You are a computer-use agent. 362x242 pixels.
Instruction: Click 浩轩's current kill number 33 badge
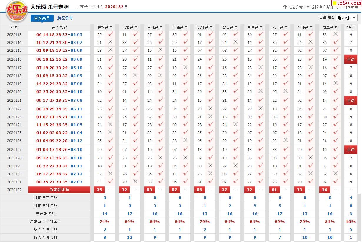pyautogui.click(x=300, y=190)
